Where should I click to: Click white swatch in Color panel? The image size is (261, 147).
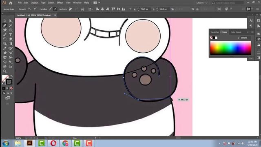coord(216,38)
